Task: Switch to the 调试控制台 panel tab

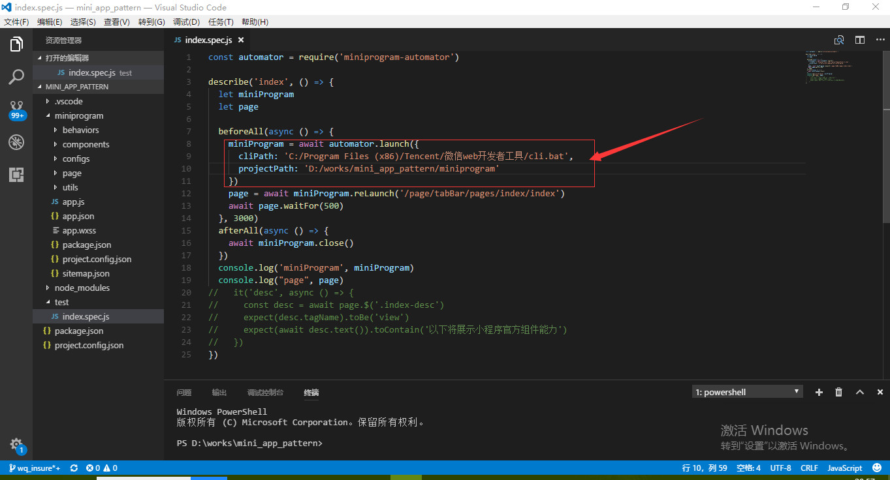Action: [265, 393]
